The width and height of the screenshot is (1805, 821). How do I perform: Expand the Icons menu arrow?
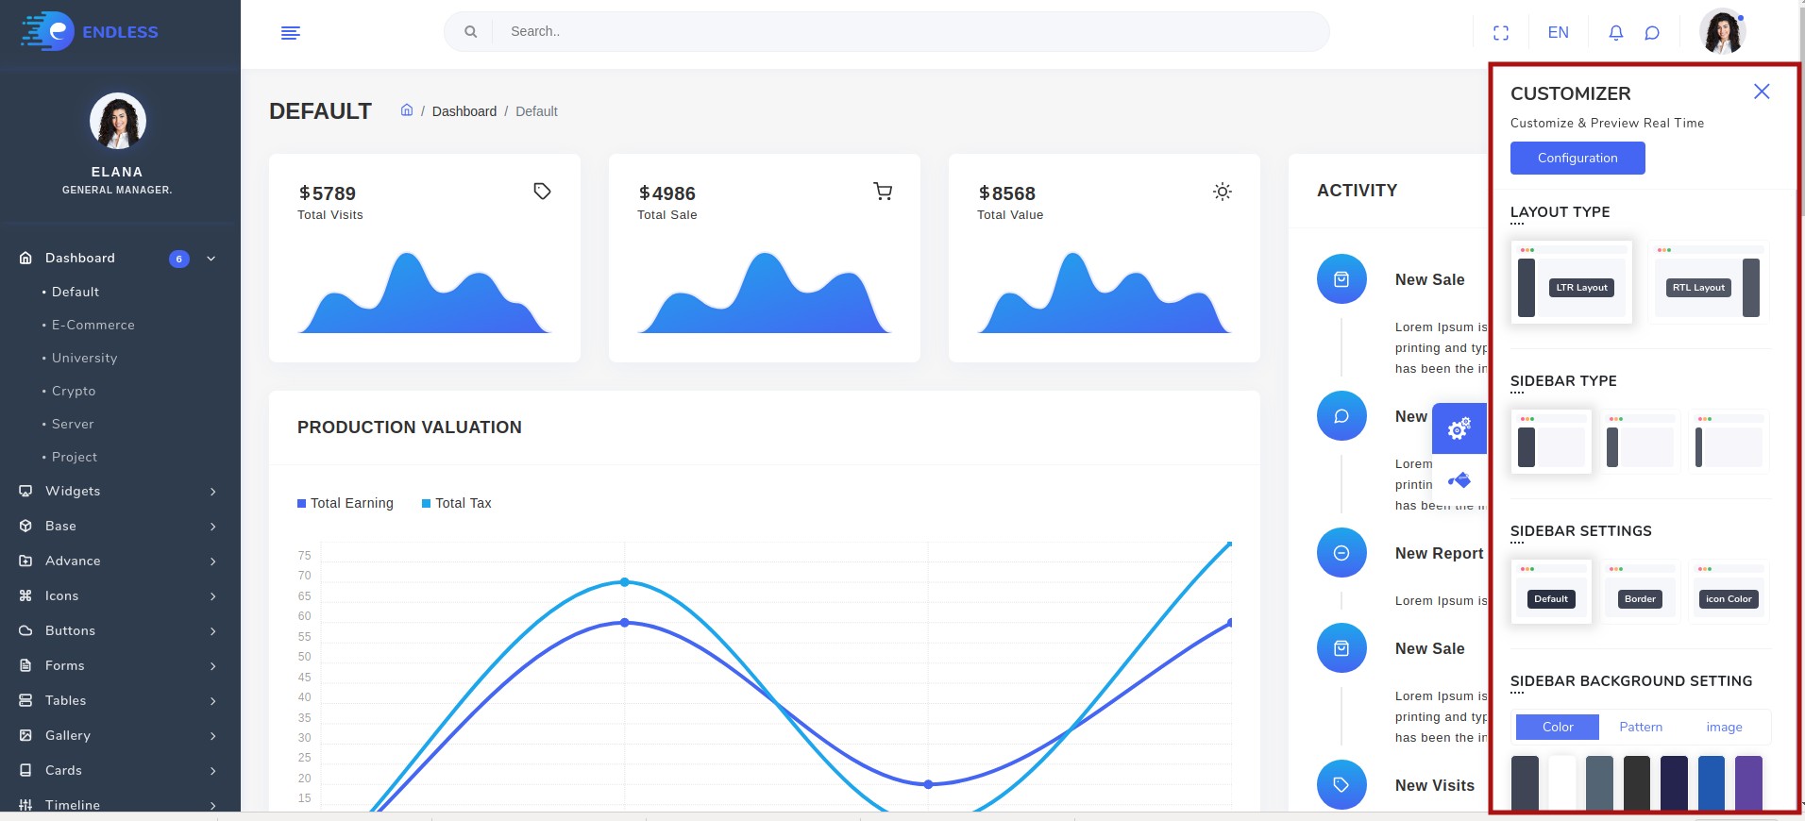[x=212, y=596]
